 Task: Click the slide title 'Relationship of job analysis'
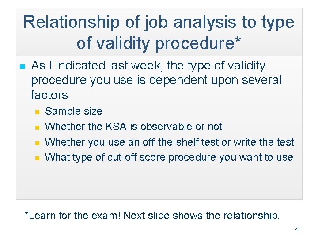coord(159,22)
